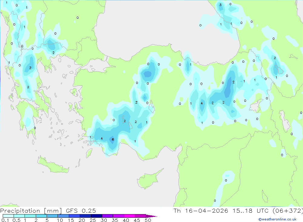Click the '40' legend scale label
This screenshot has height=222, width=303.
(126, 220)
